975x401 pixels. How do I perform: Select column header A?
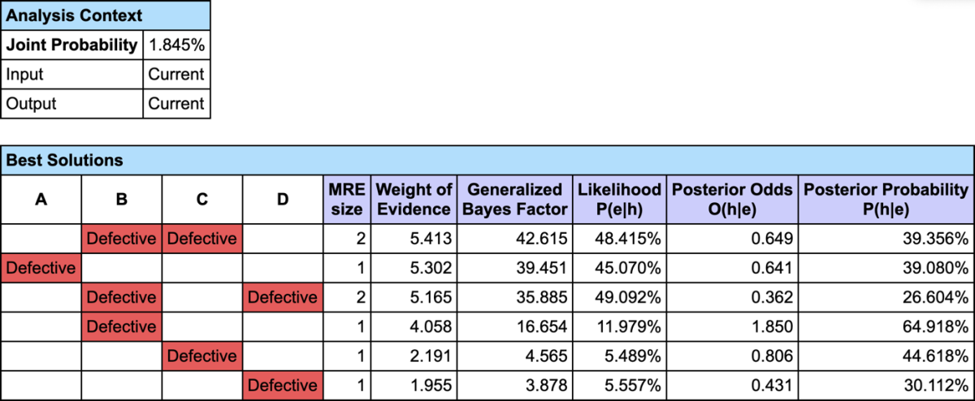pyautogui.click(x=41, y=200)
